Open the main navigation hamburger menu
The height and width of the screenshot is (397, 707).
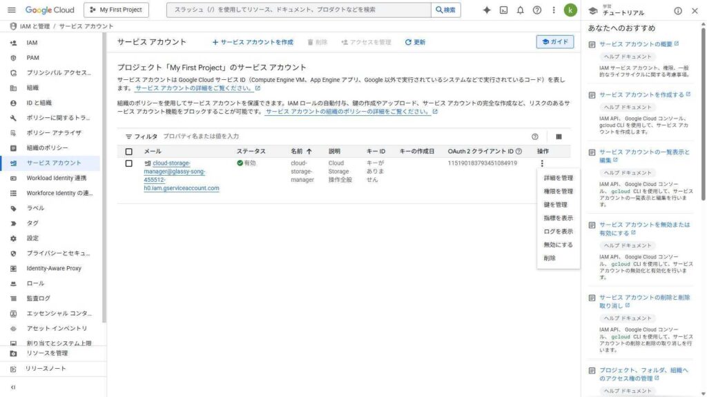(x=12, y=10)
